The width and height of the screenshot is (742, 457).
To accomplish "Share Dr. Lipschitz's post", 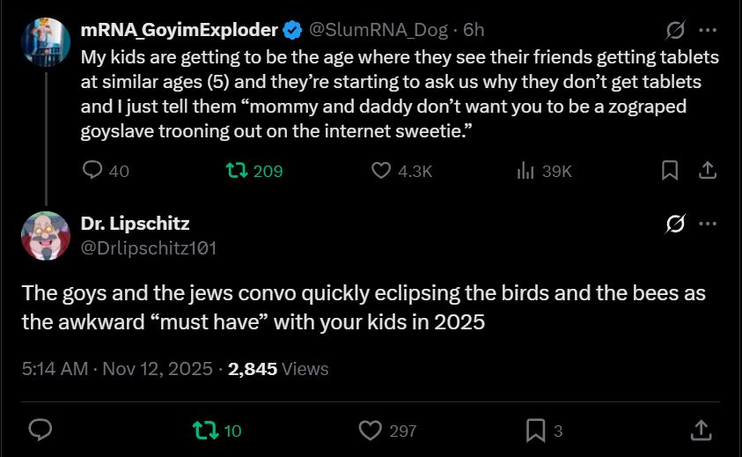I will 700,430.
